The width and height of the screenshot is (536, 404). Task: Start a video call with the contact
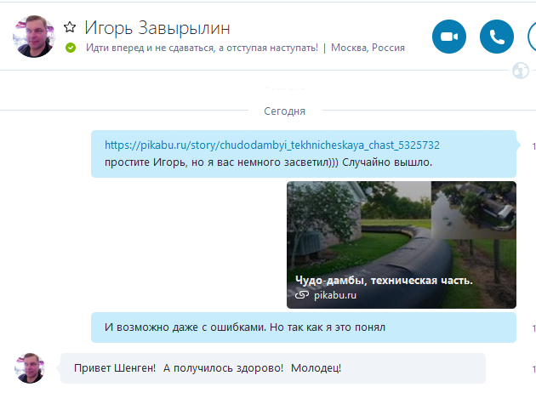tap(450, 37)
